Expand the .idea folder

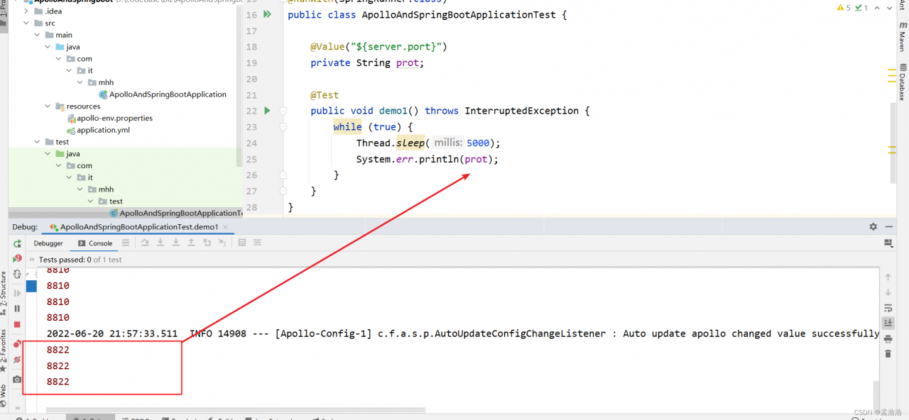27,11
